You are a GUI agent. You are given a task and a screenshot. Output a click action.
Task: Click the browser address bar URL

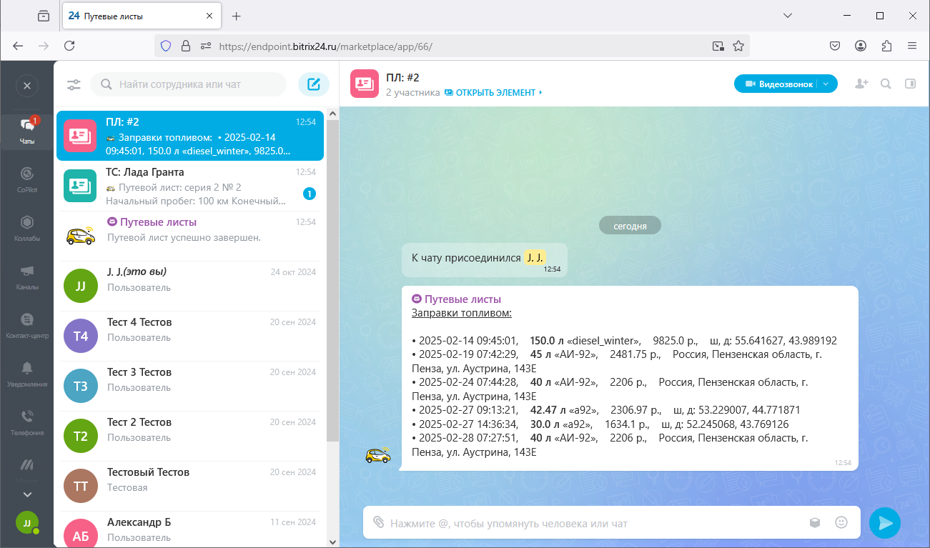tap(326, 46)
